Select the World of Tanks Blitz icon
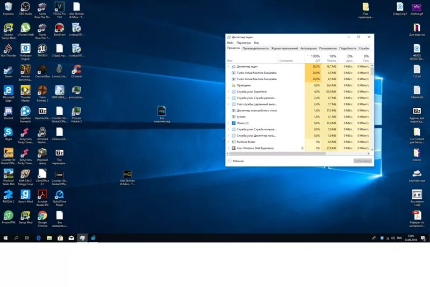Viewport: 430px width, 287px height. [x=9, y=177]
